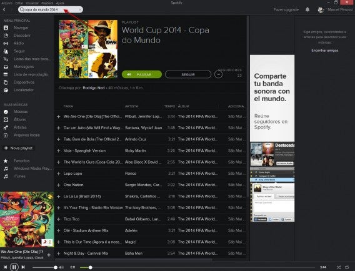The image size is (355, 271).
Task: Skip to next track
Action: 23,267
